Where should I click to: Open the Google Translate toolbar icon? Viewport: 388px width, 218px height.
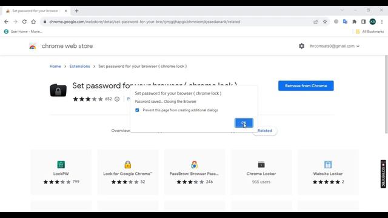(345, 22)
